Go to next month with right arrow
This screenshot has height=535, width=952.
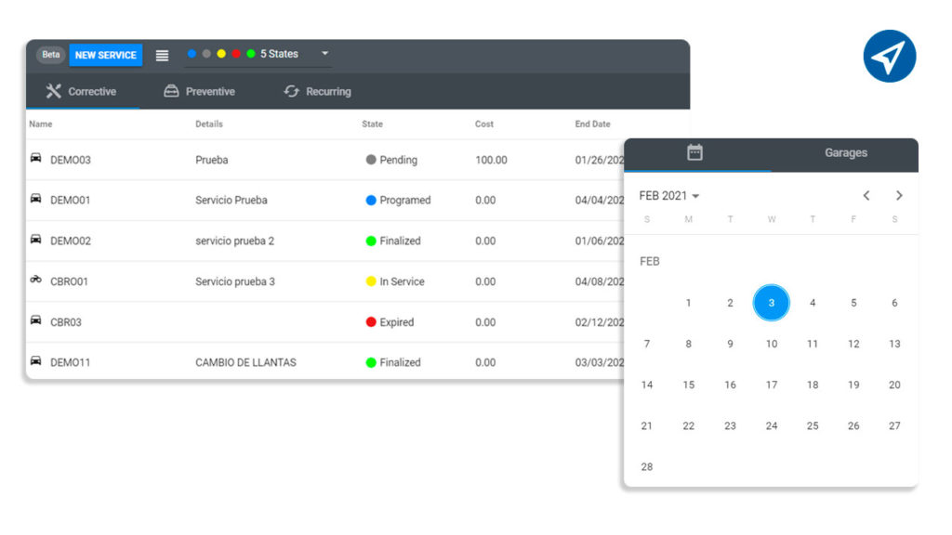(899, 195)
